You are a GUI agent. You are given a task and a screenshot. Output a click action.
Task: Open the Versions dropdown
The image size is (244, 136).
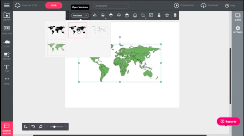[80, 15]
